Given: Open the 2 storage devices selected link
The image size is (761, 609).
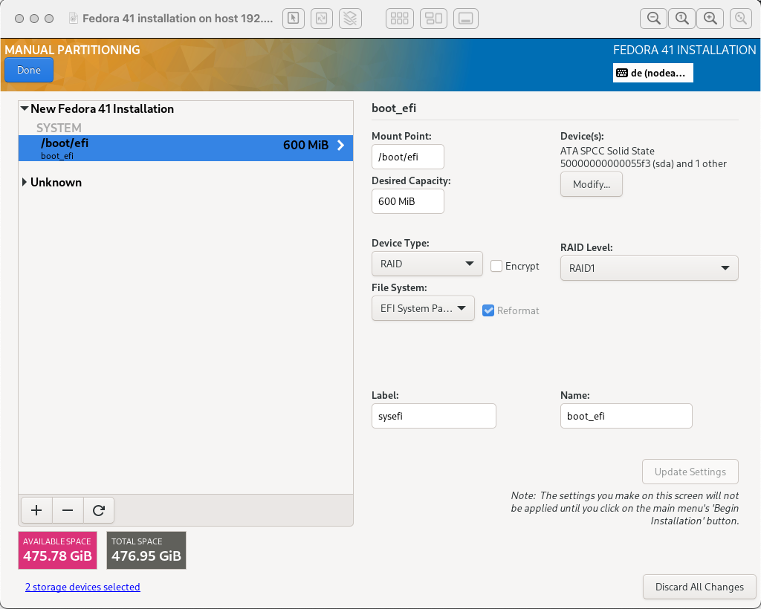Looking at the screenshot, I should [x=82, y=587].
